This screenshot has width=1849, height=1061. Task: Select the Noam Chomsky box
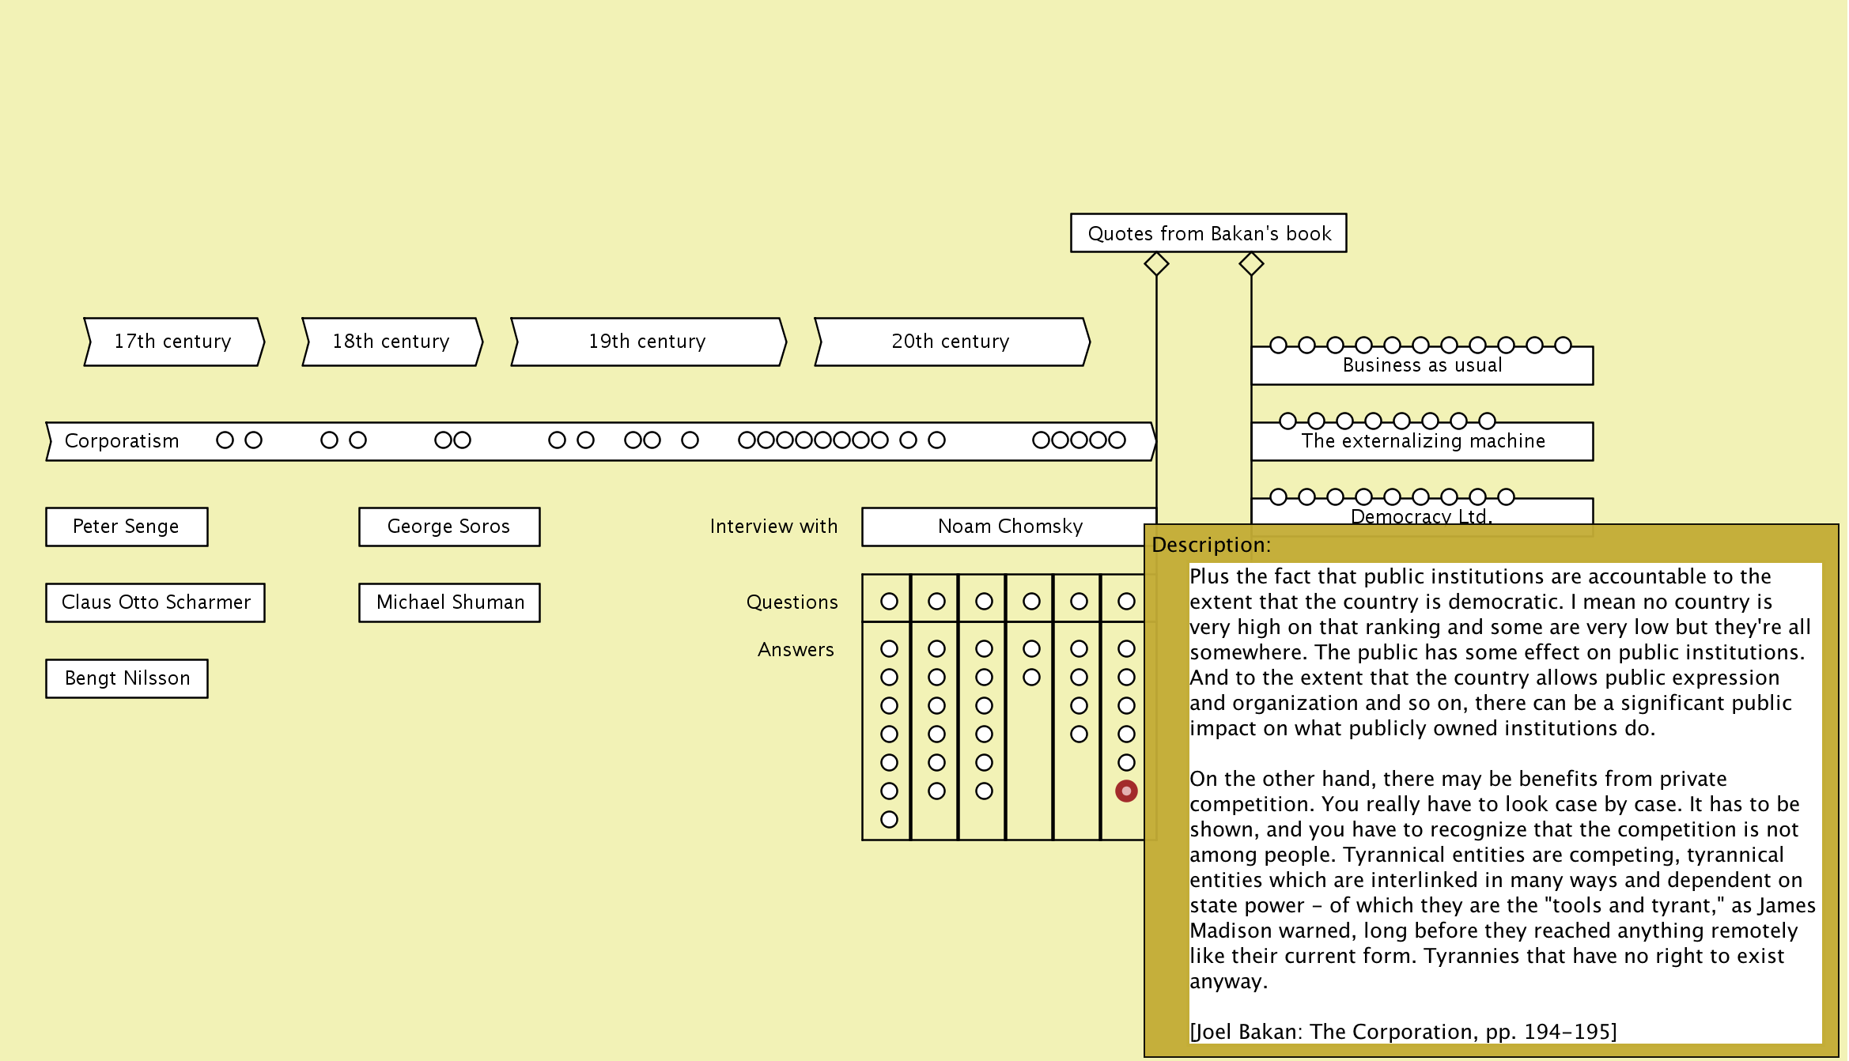(x=1009, y=527)
